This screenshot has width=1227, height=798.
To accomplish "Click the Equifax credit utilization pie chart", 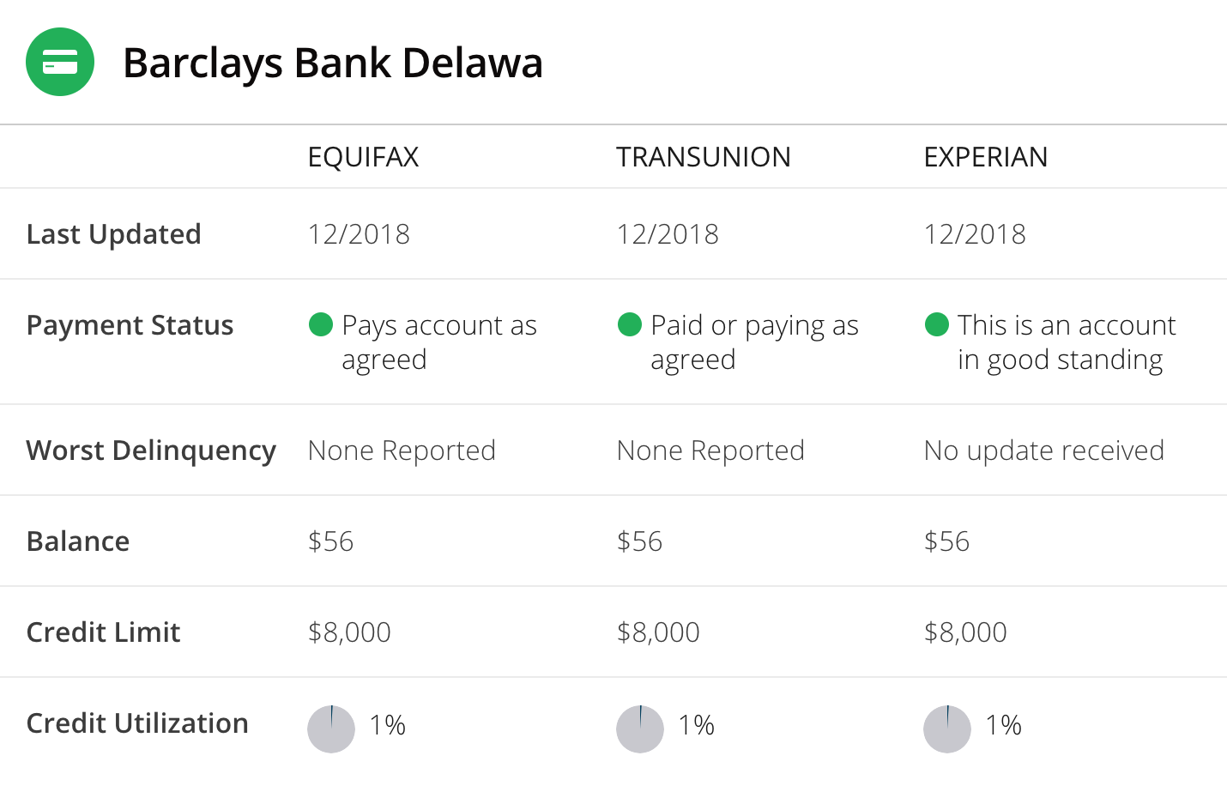I will point(331,729).
